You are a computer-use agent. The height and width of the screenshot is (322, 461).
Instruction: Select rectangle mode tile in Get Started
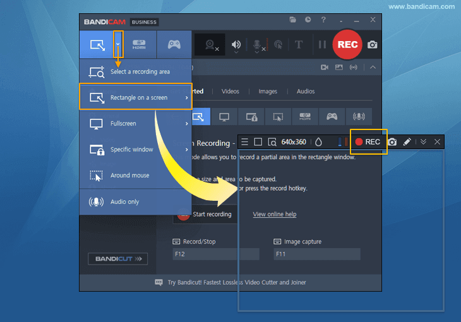201,116
